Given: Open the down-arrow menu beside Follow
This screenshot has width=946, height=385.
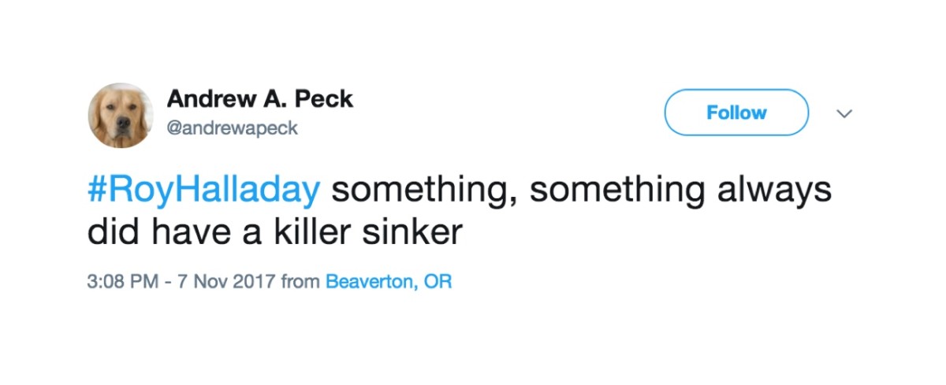Looking at the screenshot, I should point(844,114).
